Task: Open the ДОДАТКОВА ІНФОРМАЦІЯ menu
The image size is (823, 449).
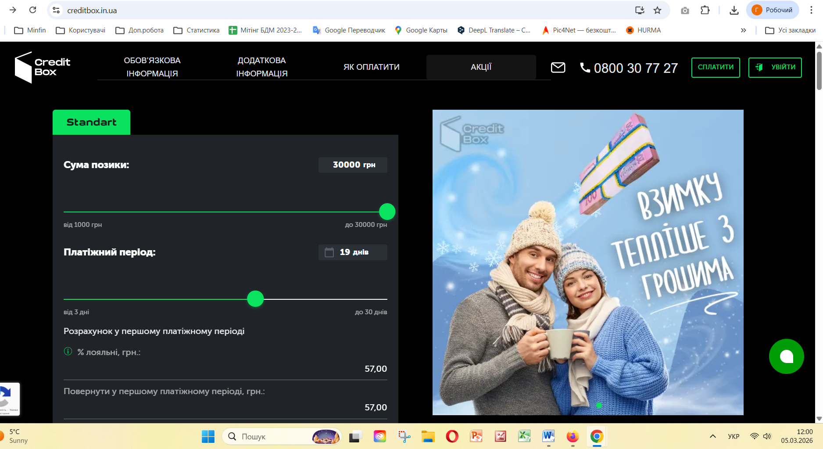Action: coord(262,67)
